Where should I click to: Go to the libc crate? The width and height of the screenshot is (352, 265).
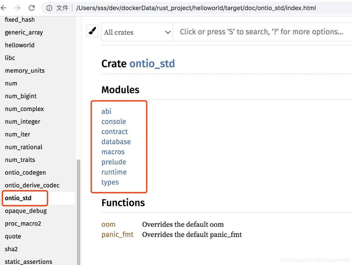pyautogui.click(x=10, y=58)
